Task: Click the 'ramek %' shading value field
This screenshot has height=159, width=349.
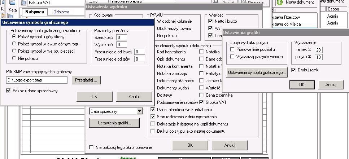Action: point(319,50)
